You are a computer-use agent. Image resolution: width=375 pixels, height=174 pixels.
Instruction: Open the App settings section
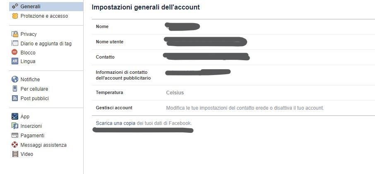click(25, 117)
